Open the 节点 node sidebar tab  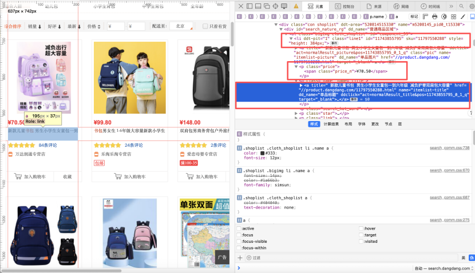click(389, 124)
